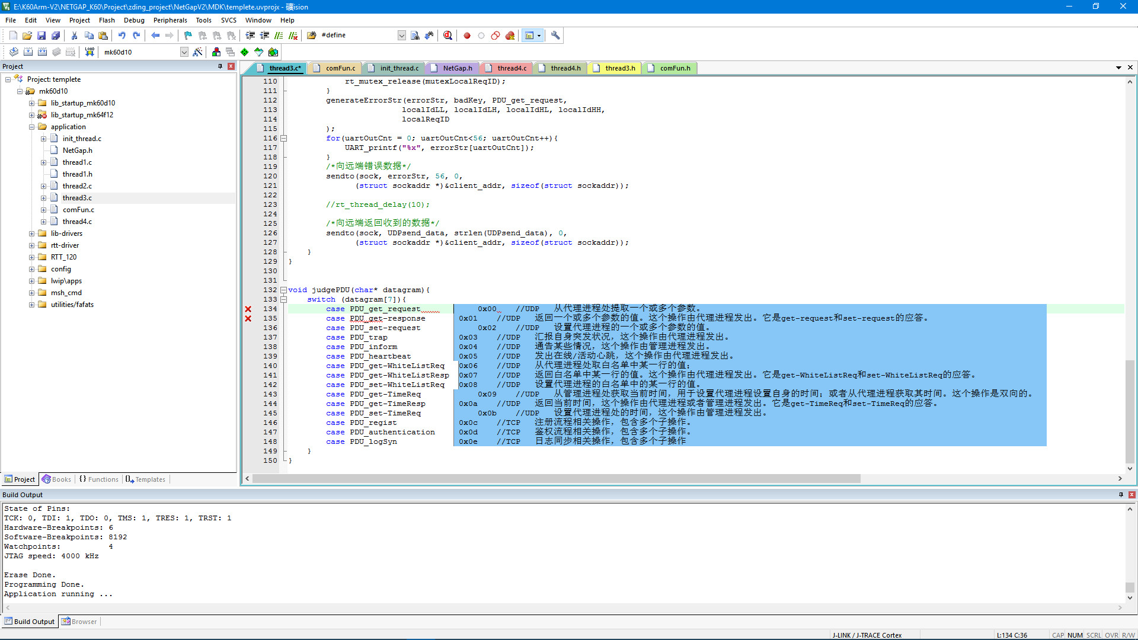1138x640 pixels.
Task: Indent selected text with indent icon
Action: [250, 36]
